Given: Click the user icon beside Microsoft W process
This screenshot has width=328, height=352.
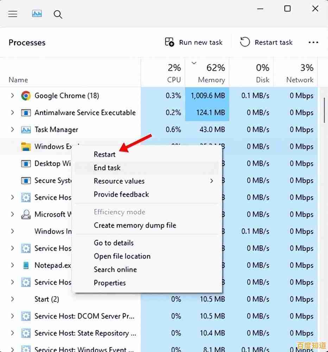Looking at the screenshot, I should (26, 214).
